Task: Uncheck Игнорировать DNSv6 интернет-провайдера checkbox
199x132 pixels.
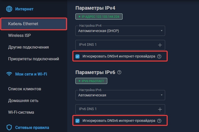Action: [x=78, y=121]
